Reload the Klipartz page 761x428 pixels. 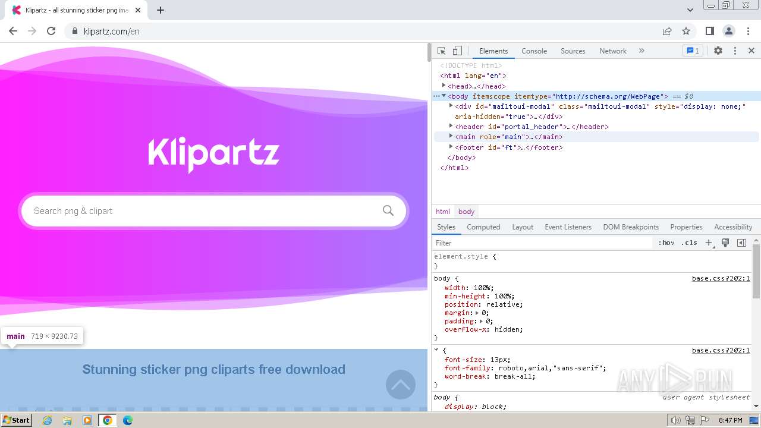(51, 31)
